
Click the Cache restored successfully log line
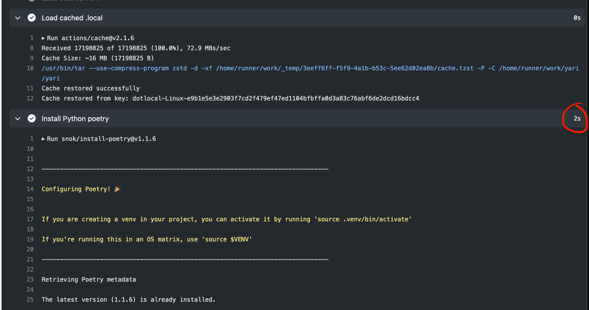click(x=90, y=88)
